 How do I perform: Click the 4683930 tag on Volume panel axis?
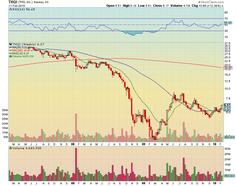click(x=229, y=176)
